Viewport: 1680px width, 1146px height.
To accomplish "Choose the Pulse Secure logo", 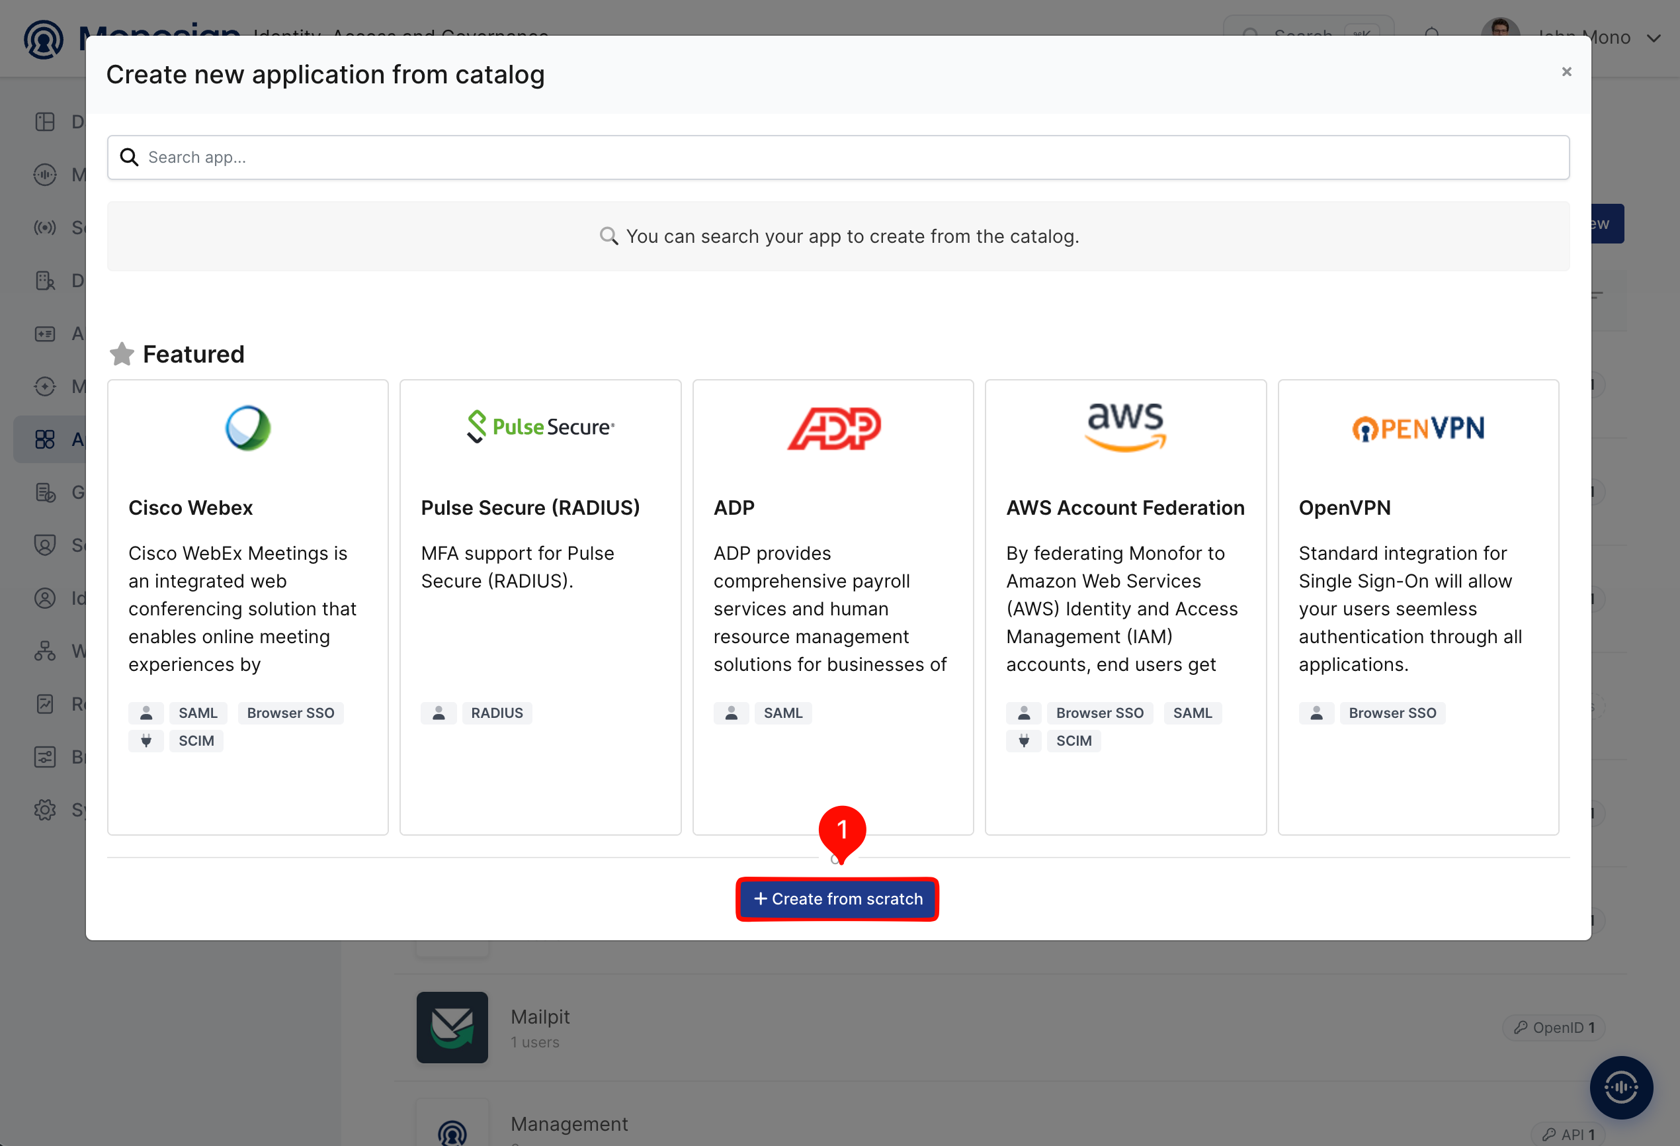I will [541, 427].
